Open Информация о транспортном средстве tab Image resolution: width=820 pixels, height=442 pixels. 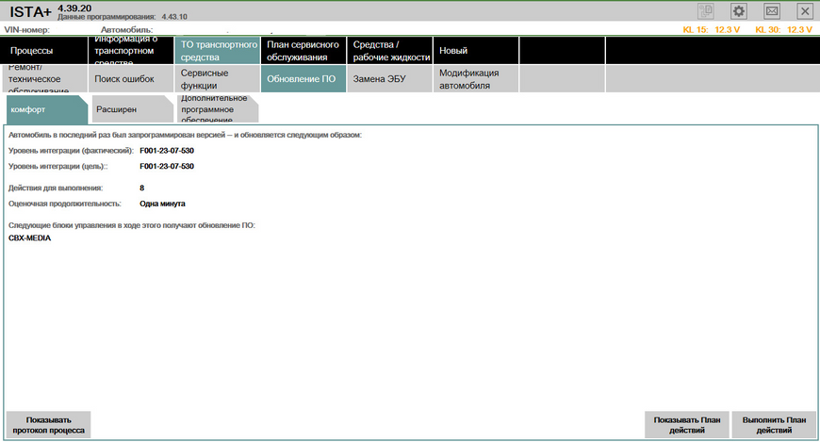(x=131, y=51)
